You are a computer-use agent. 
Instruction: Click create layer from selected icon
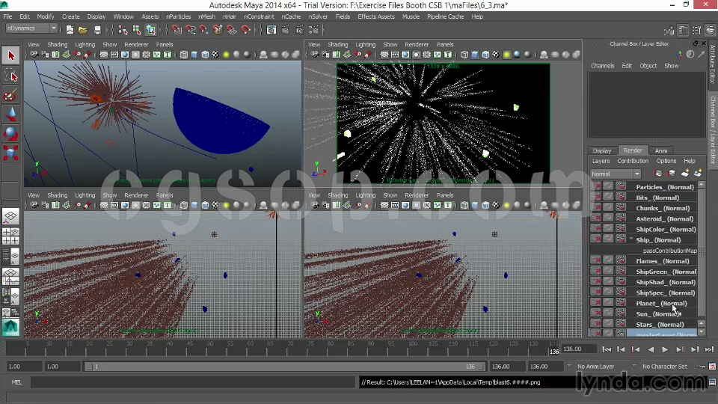tap(698, 173)
